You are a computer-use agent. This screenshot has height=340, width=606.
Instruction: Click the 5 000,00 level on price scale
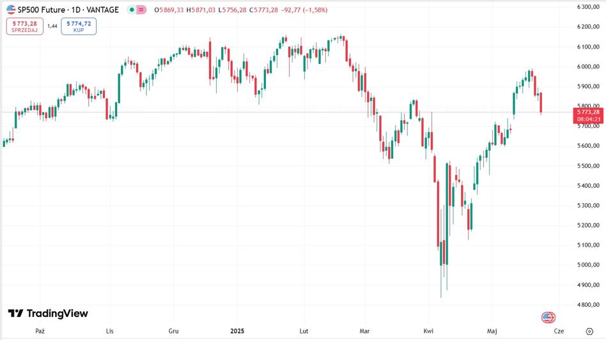click(587, 265)
